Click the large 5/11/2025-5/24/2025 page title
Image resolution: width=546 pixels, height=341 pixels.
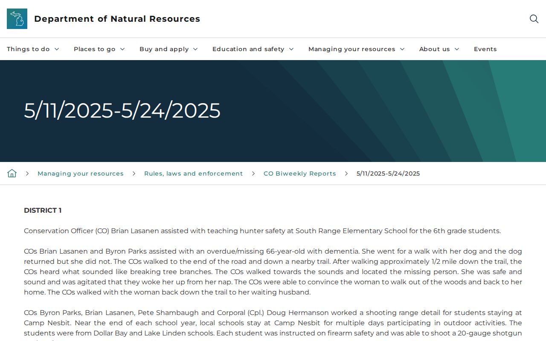[122, 110]
